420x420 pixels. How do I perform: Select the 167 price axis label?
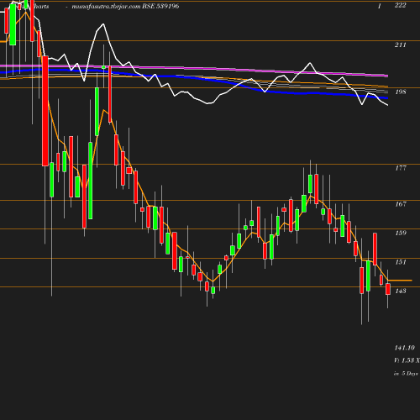(x=401, y=204)
